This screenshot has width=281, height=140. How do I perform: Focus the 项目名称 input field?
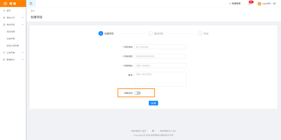coord(160,47)
